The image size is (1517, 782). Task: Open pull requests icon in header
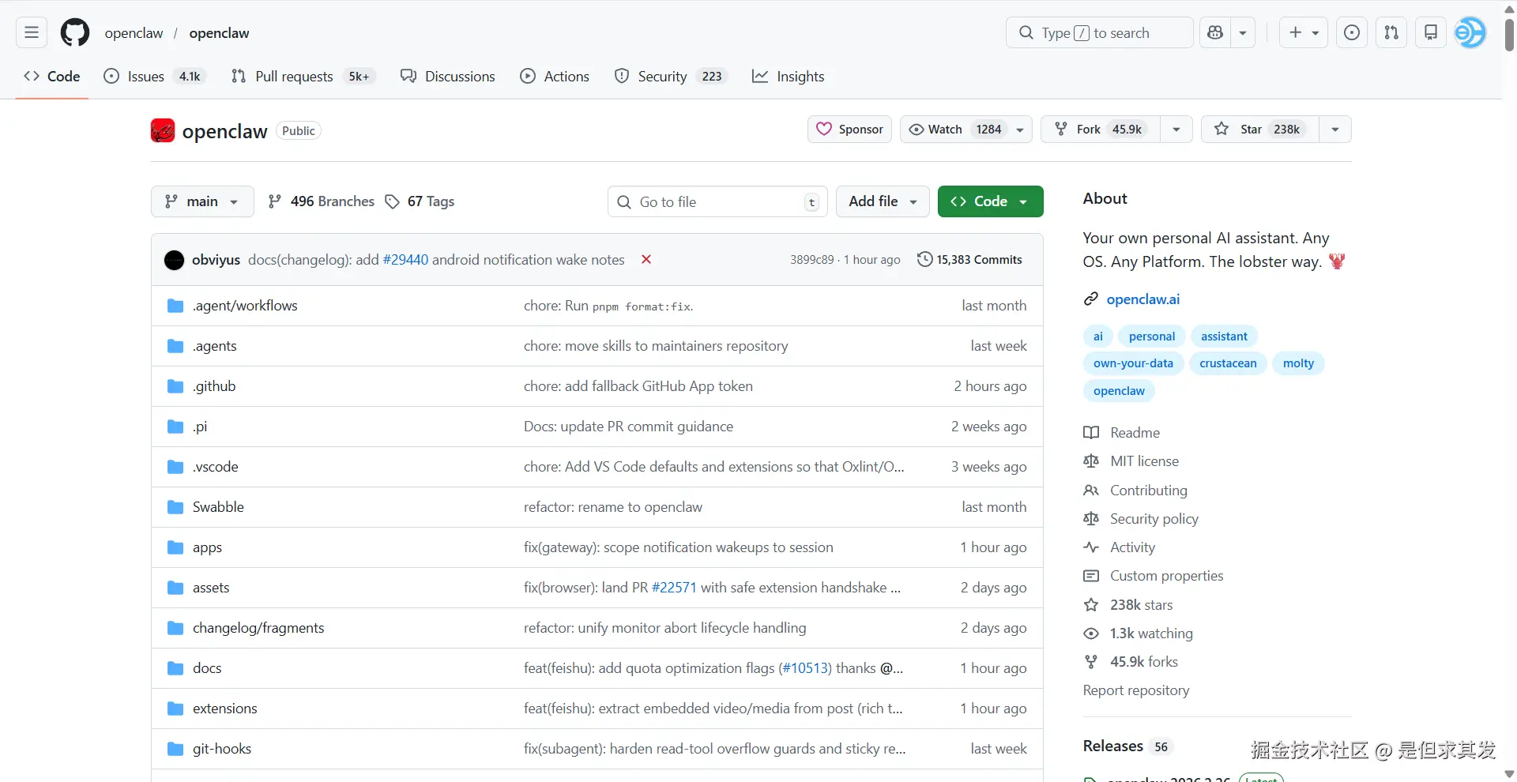[1391, 32]
